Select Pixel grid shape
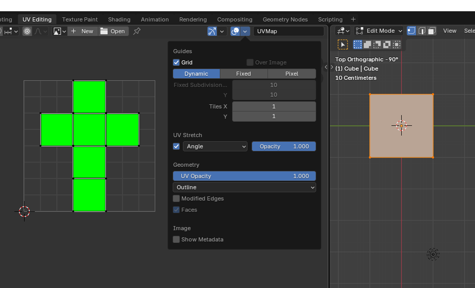The image size is (475, 288). click(x=292, y=74)
